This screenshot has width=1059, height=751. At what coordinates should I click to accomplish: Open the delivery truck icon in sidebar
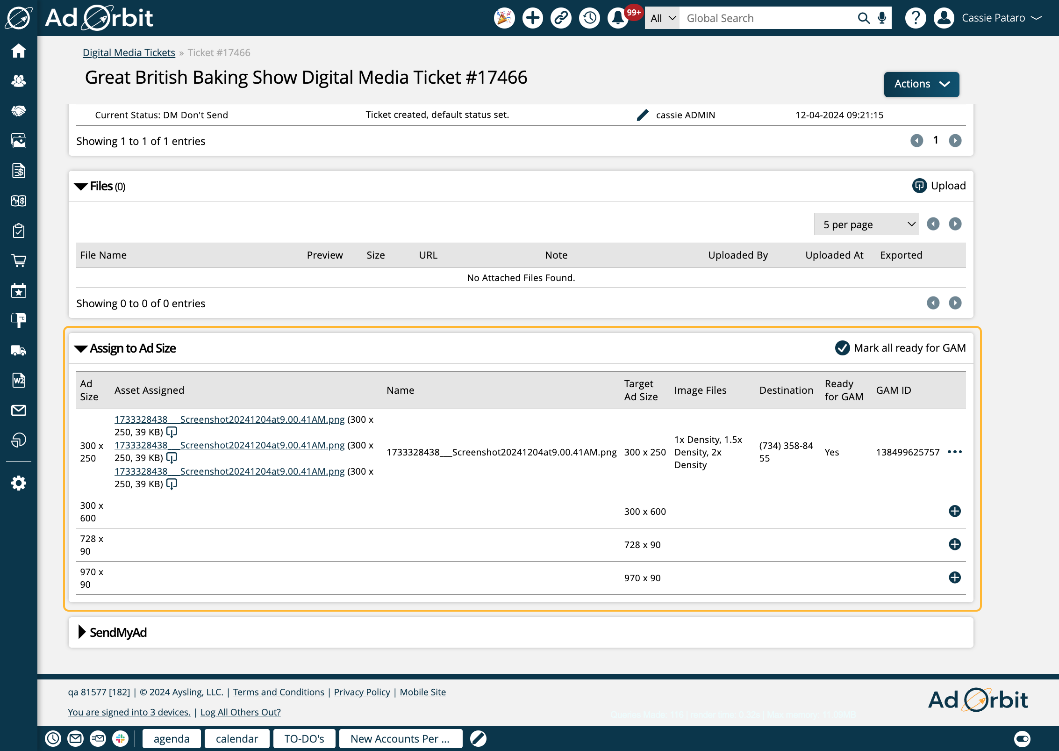[19, 350]
